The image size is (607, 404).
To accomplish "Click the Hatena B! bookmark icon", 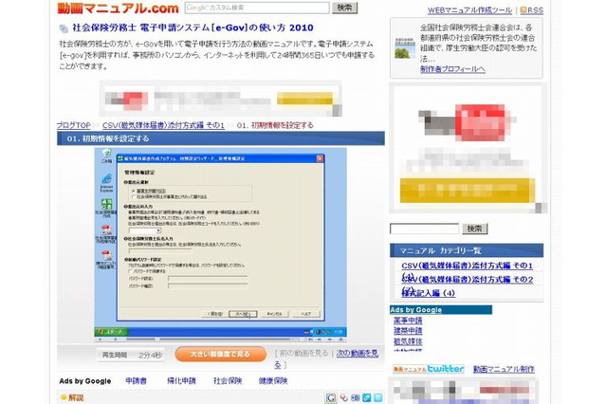I will 355,397.
